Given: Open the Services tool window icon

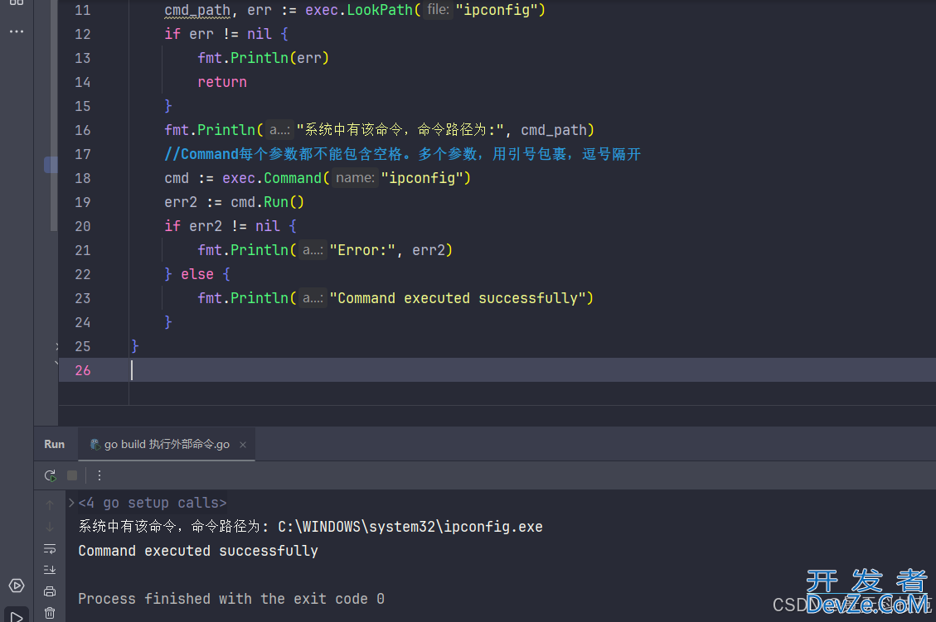Looking at the screenshot, I should pyautogui.click(x=16, y=586).
